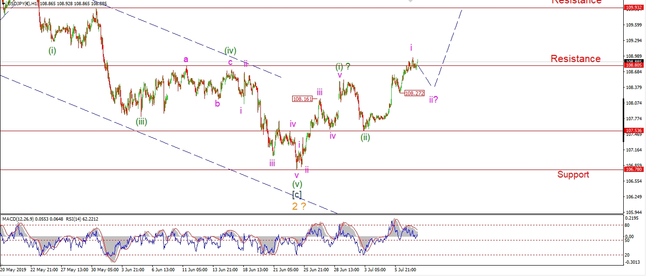This screenshot has width=646, height=276.
Task: Click the '3 Jun 21:00' time axis label
Action: click(132, 270)
